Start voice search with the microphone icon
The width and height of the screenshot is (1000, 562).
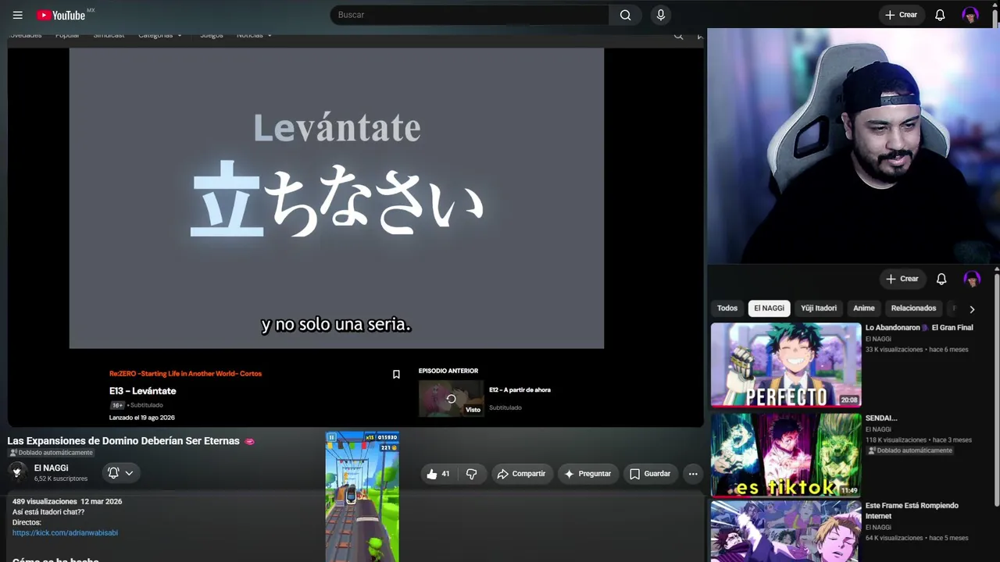pos(661,15)
